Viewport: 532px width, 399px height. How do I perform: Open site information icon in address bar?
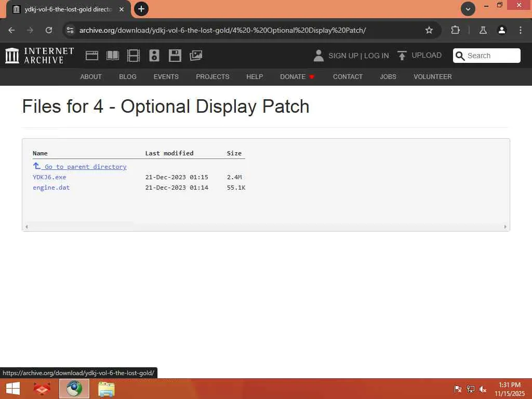click(x=70, y=30)
